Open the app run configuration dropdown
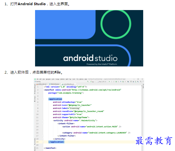This screenshot has height=151, width=175. tap(93, 82)
